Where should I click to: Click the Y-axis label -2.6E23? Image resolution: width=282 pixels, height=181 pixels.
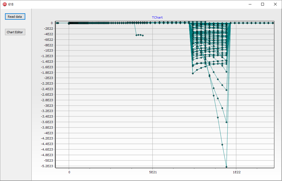(x=47, y=94)
